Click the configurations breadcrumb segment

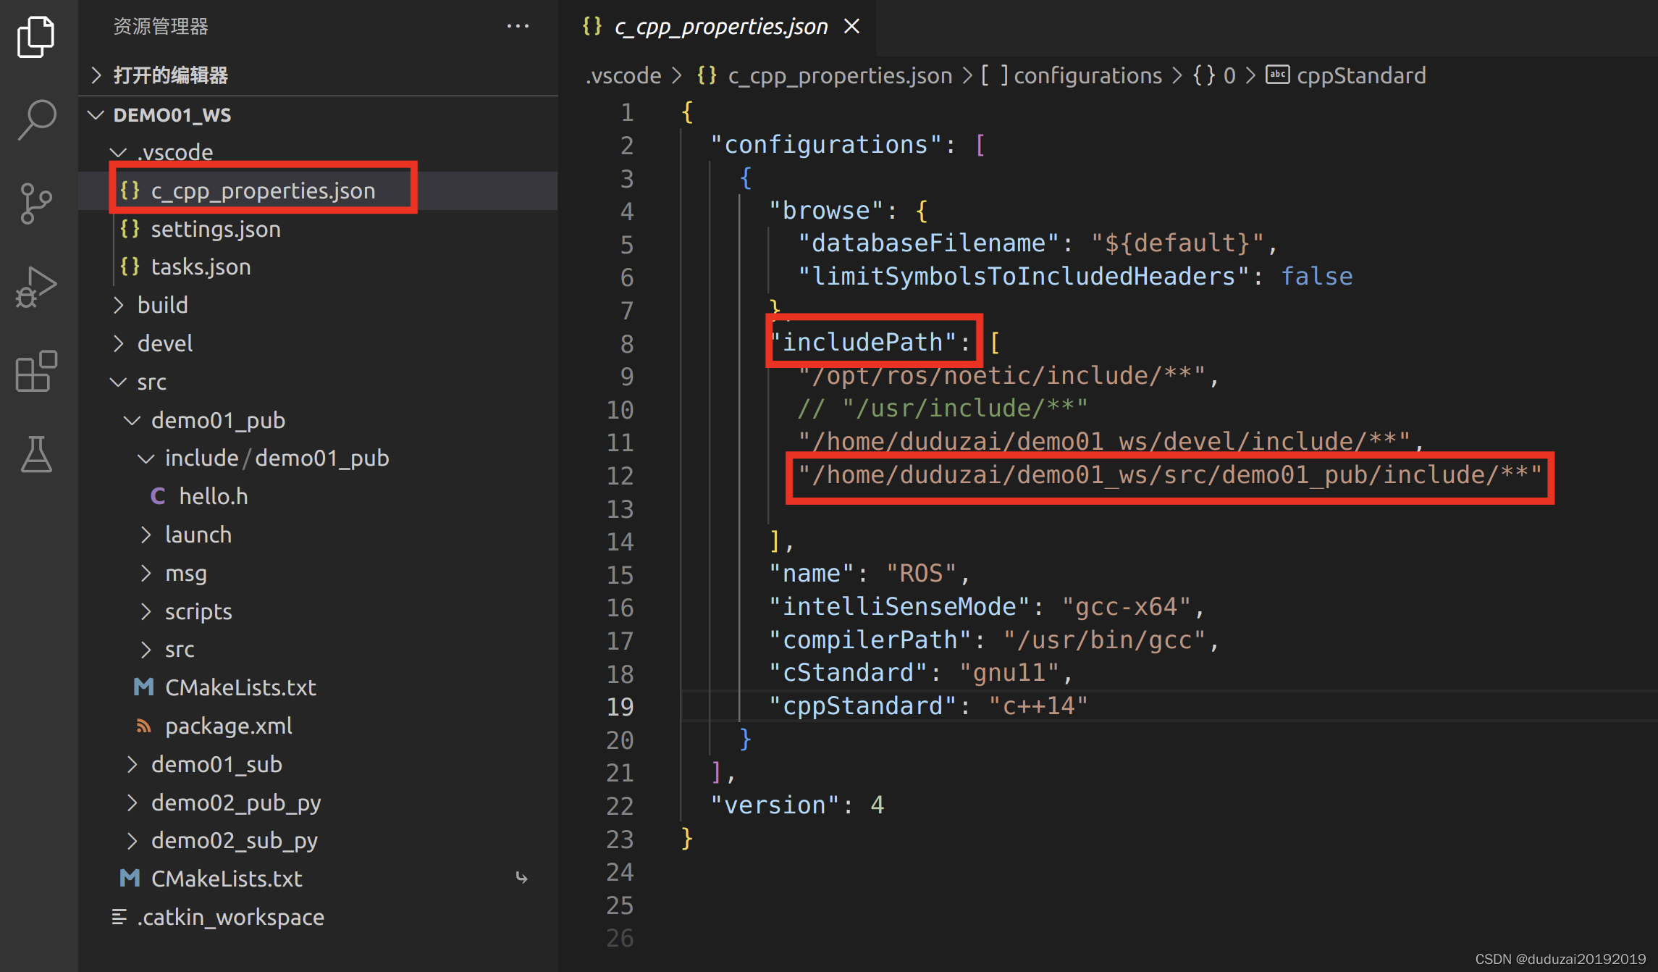pos(1072,75)
